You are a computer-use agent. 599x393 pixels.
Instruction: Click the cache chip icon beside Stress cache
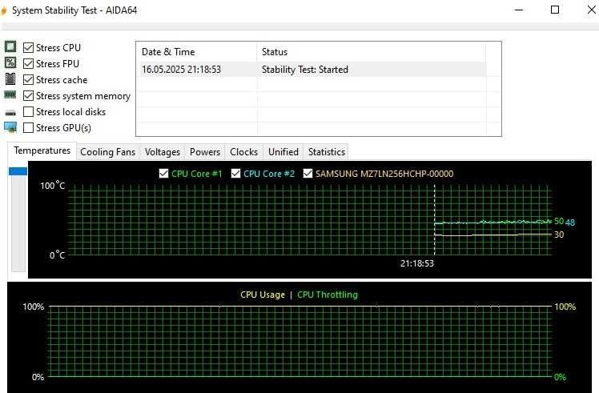point(10,79)
